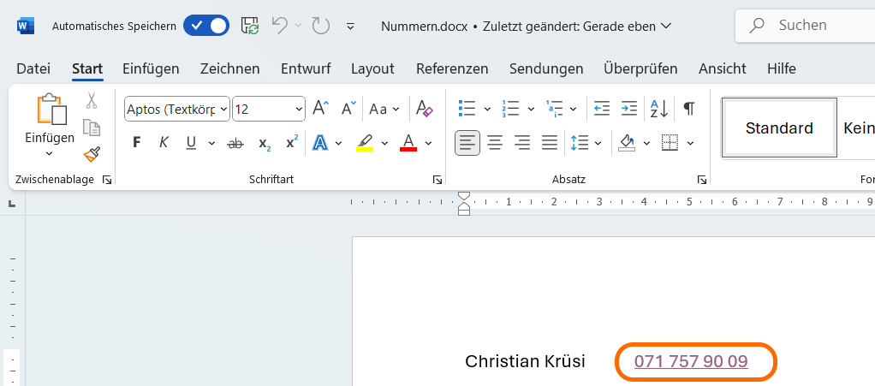The width and height of the screenshot is (875, 386).
Task: Click the phone number hyperlink 071 757 90 09
Action: coord(691,361)
